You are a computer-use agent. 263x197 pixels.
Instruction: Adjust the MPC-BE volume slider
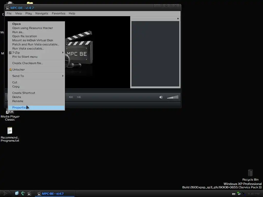coord(173,97)
